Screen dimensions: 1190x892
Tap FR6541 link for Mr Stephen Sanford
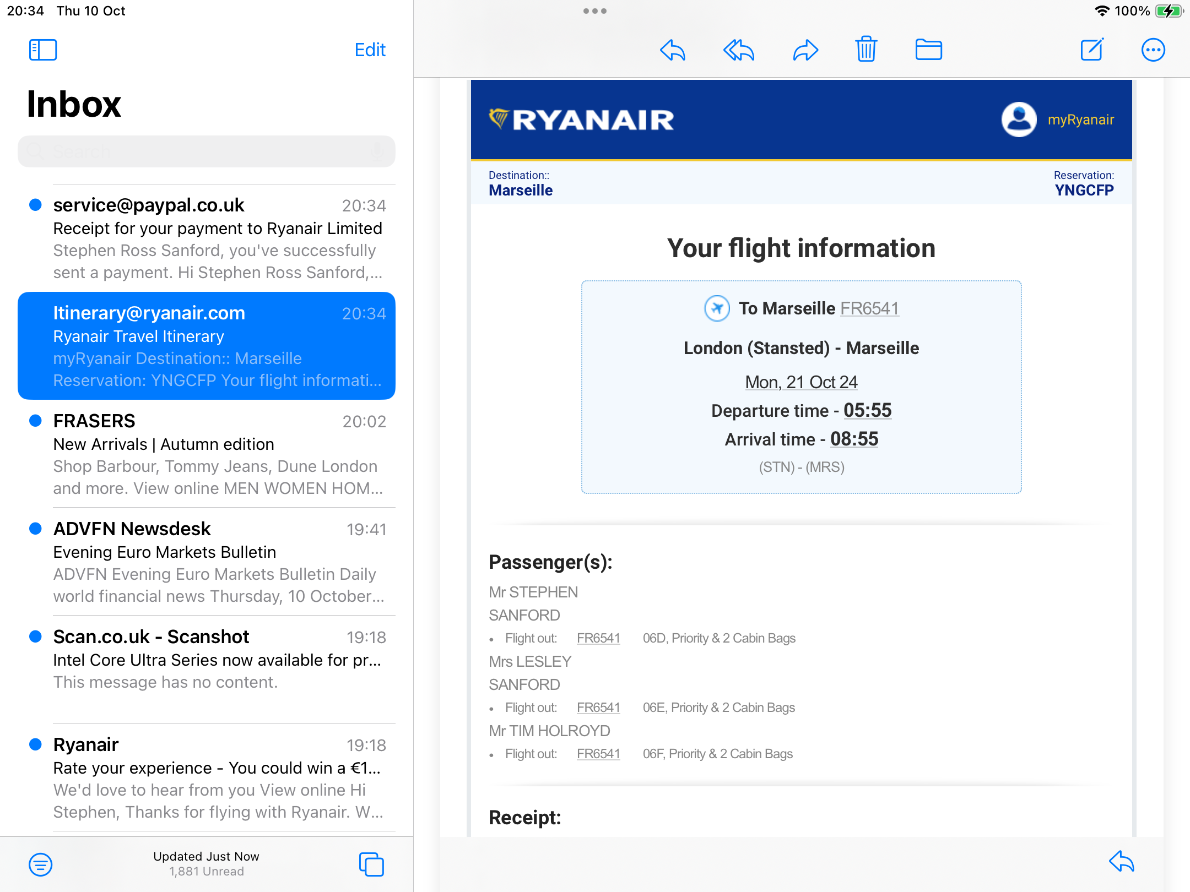598,638
